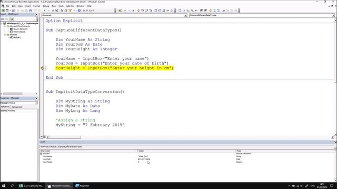This screenshot has width=337, height=189.
Task: Toggle Design Mode in the Standard toolbar
Action: pos(57,10)
